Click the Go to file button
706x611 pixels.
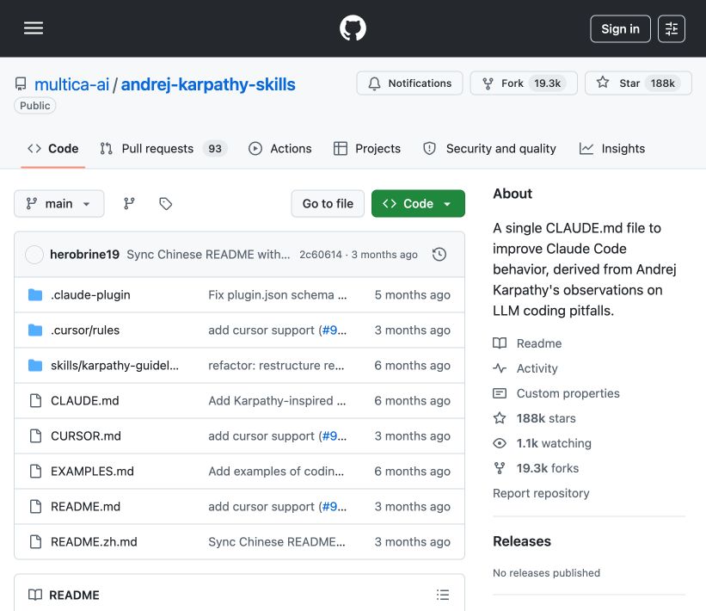click(x=328, y=204)
